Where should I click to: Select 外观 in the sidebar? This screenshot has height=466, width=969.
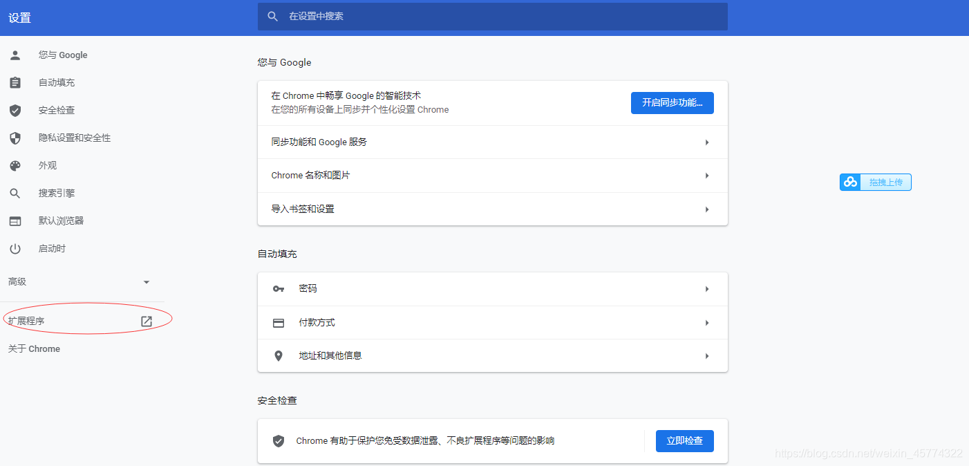[48, 166]
